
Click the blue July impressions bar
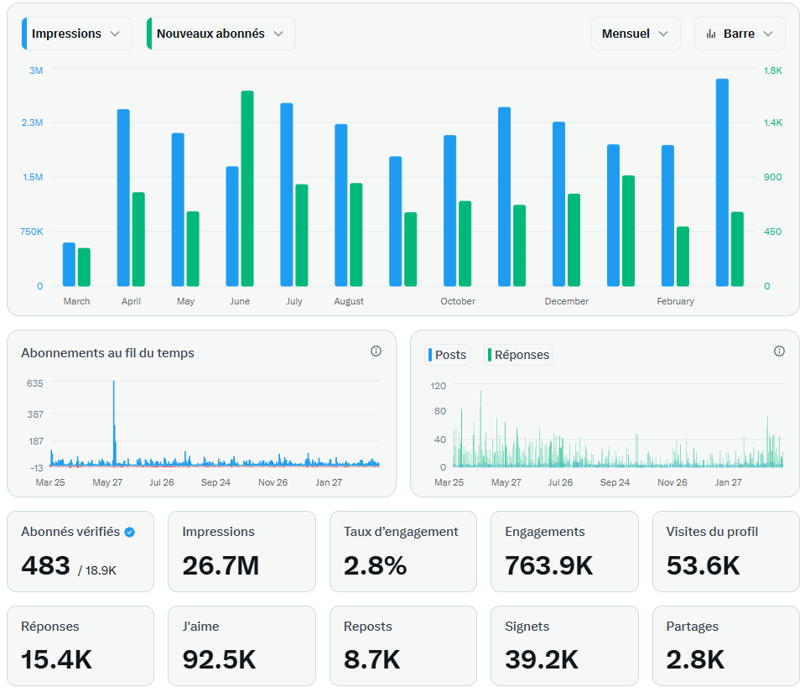[x=287, y=195]
